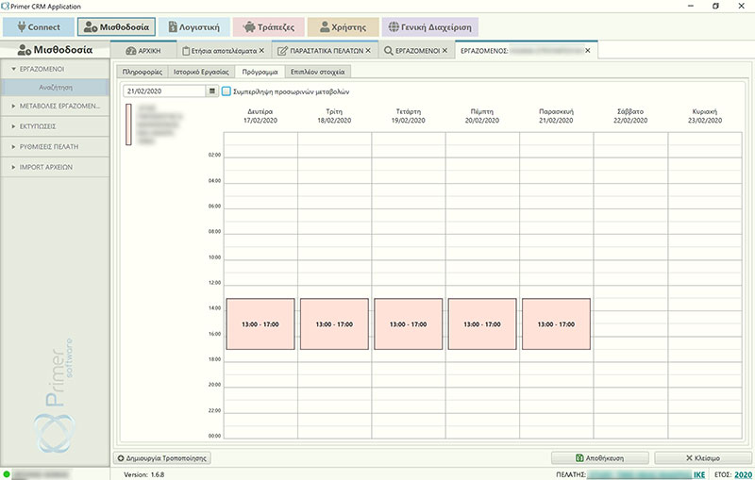The image size is (755, 480).
Task: Open the Ιστορικό Εργασίας sub-tab
Action: [x=201, y=72]
